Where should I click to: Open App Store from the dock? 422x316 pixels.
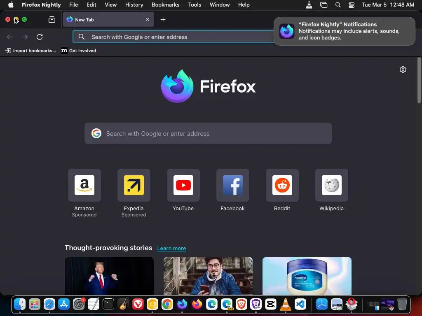coord(64,304)
